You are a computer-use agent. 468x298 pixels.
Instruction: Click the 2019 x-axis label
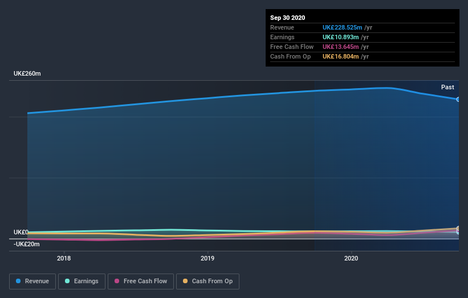[207, 258]
